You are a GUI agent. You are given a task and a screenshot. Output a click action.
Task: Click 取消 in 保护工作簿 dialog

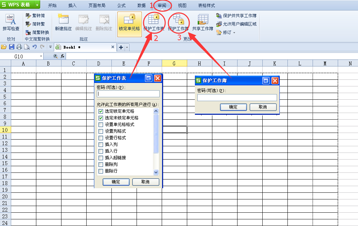click(x=263, y=107)
